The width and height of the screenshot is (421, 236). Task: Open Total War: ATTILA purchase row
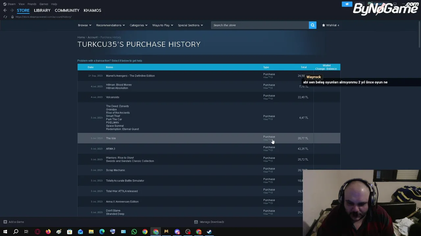click(209, 191)
